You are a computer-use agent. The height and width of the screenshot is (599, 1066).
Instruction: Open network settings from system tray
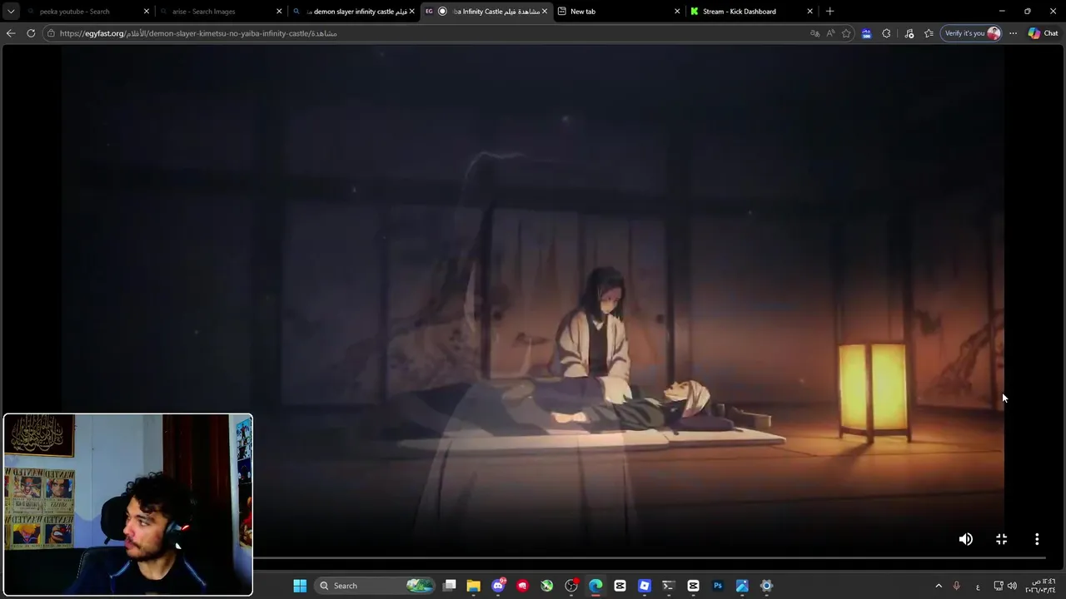click(x=999, y=586)
